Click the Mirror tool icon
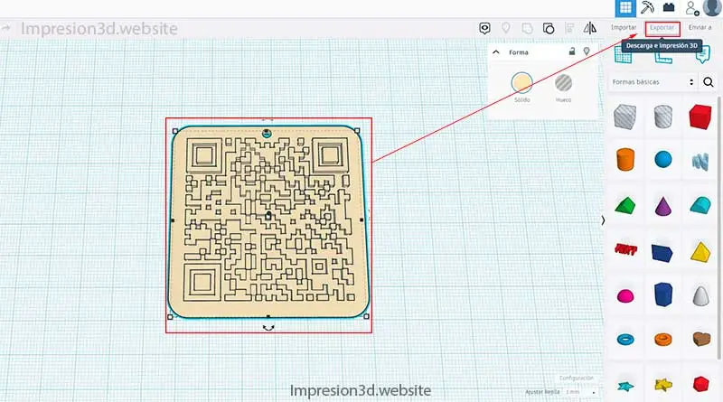 [x=590, y=29]
